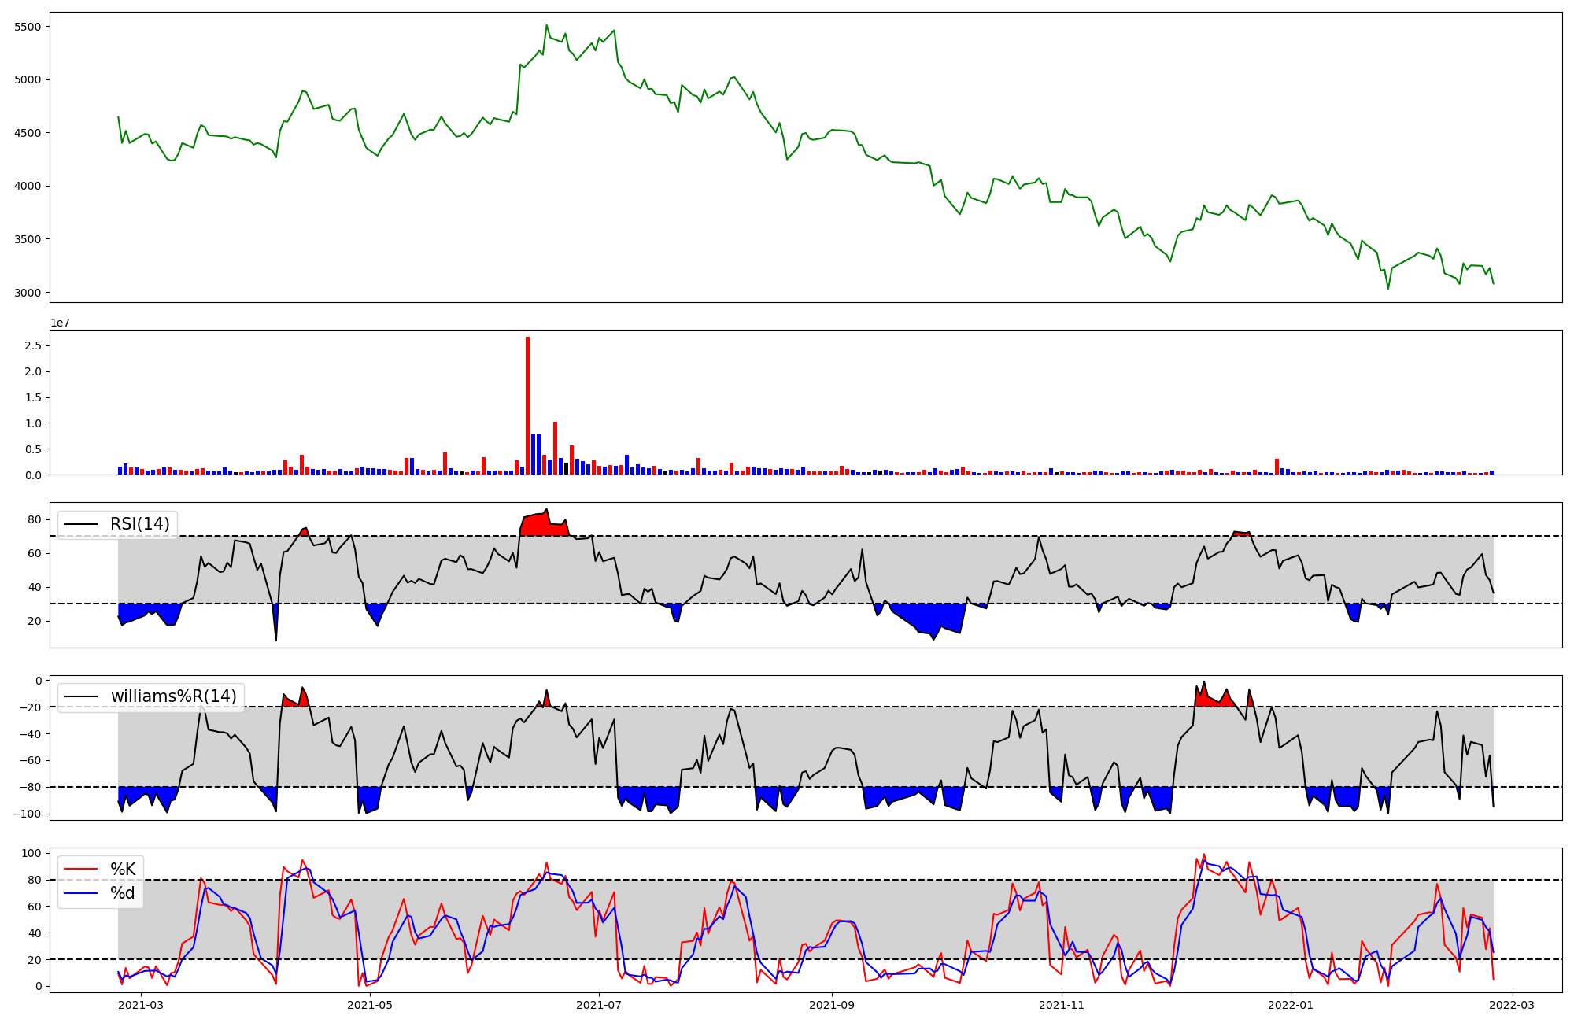The width and height of the screenshot is (1574, 1023).
Task: Click the 2021-07 date axis label
Action: tap(600, 1004)
